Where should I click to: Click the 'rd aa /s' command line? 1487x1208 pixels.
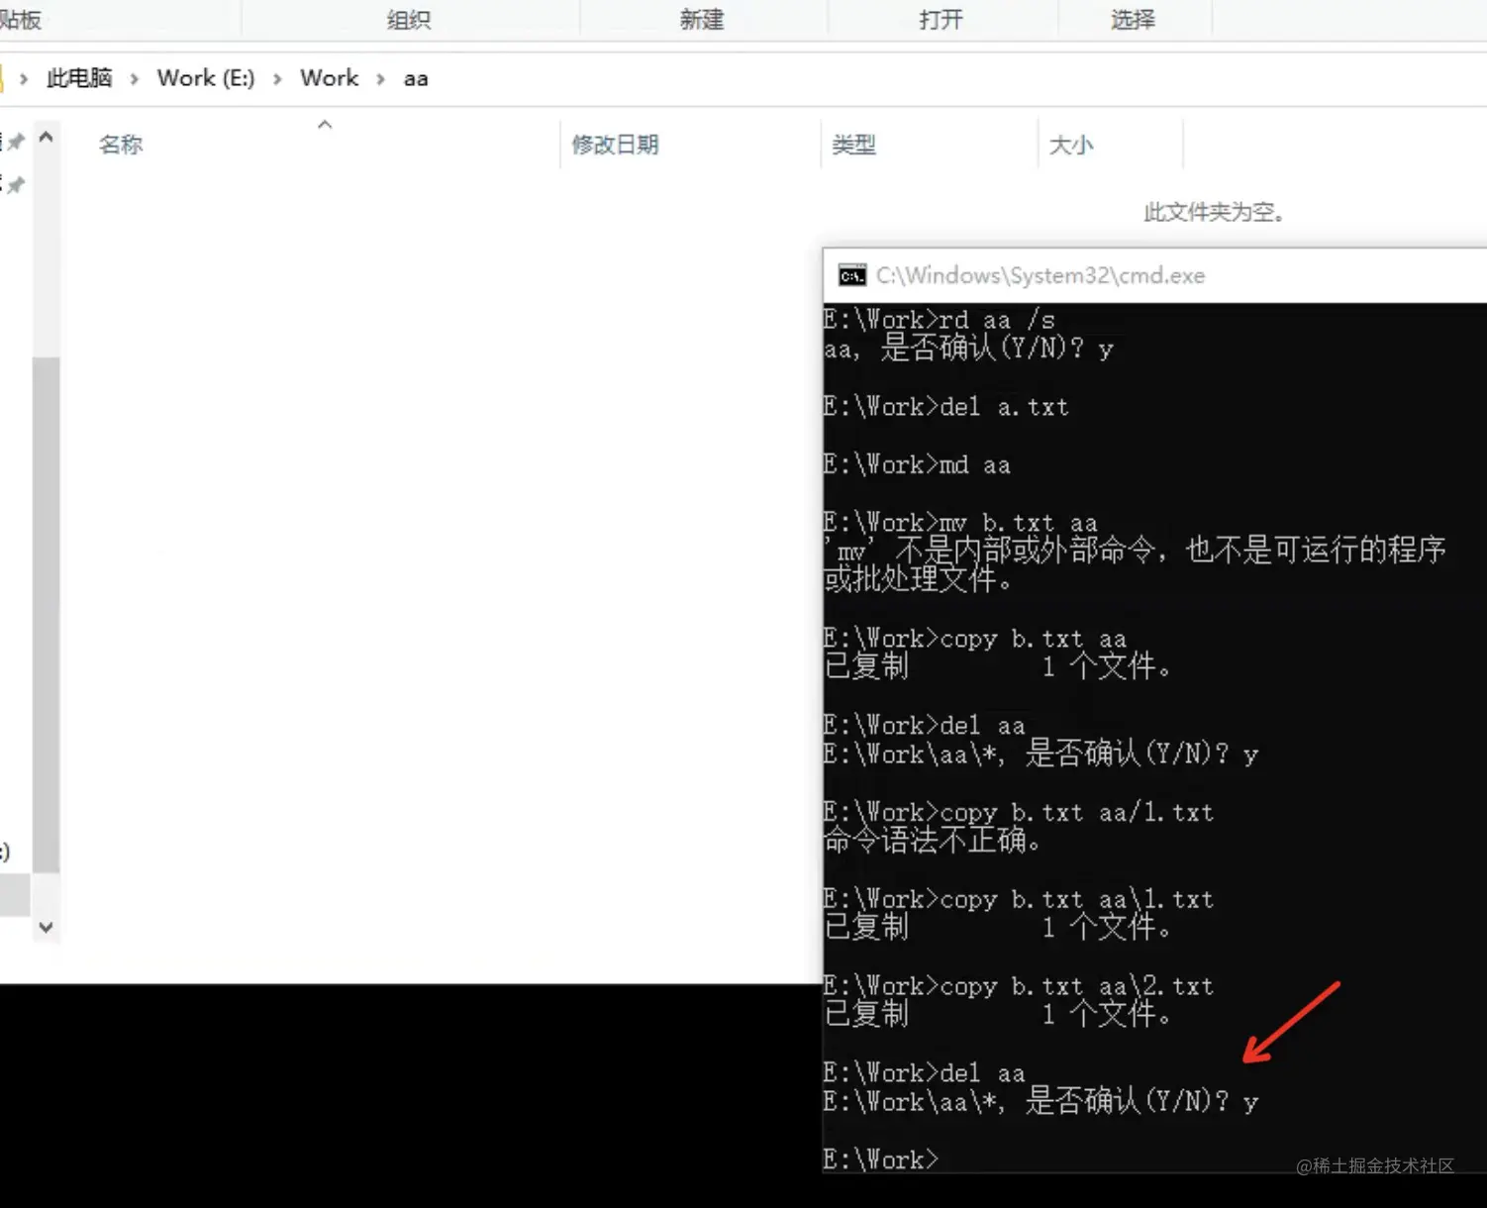939,320
